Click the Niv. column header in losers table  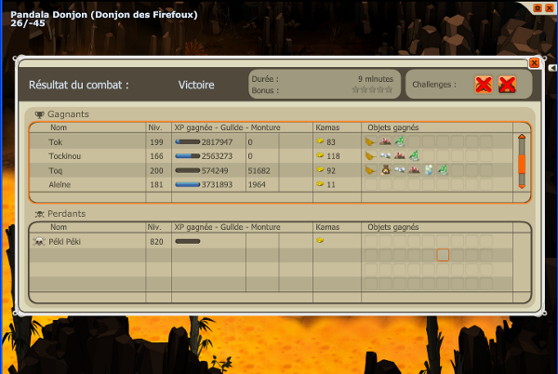coord(154,227)
